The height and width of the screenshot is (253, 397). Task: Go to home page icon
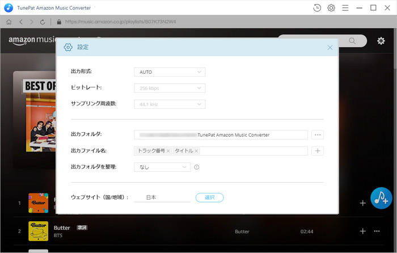(9, 22)
